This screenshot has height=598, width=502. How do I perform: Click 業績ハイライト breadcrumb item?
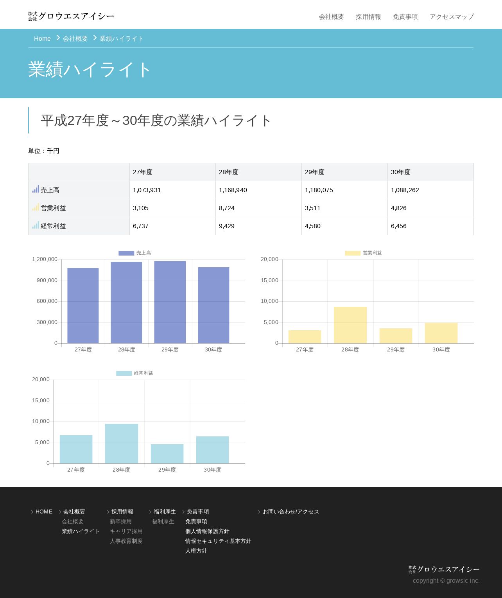coord(122,38)
